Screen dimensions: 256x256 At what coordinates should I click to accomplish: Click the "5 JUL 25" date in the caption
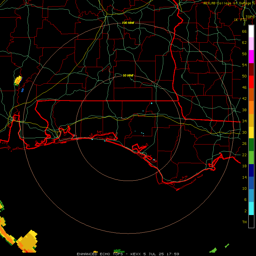(154, 254)
